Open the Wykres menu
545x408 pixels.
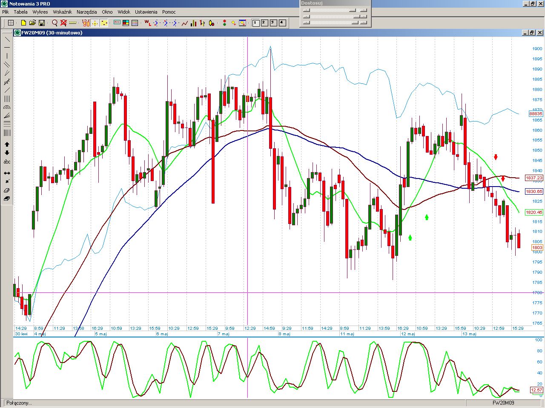click(x=40, y=12)
